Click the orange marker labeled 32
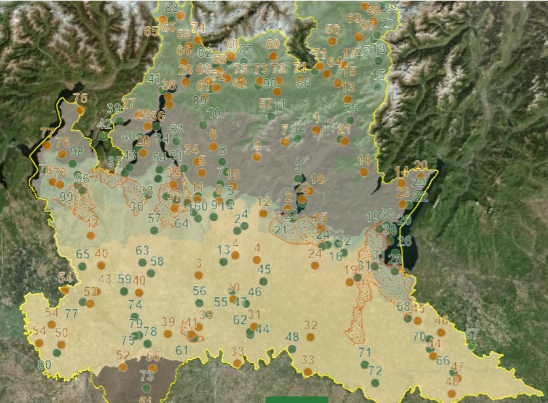This screenshot has height=403, width=548. pyautogui.click(x=311, y=337)
